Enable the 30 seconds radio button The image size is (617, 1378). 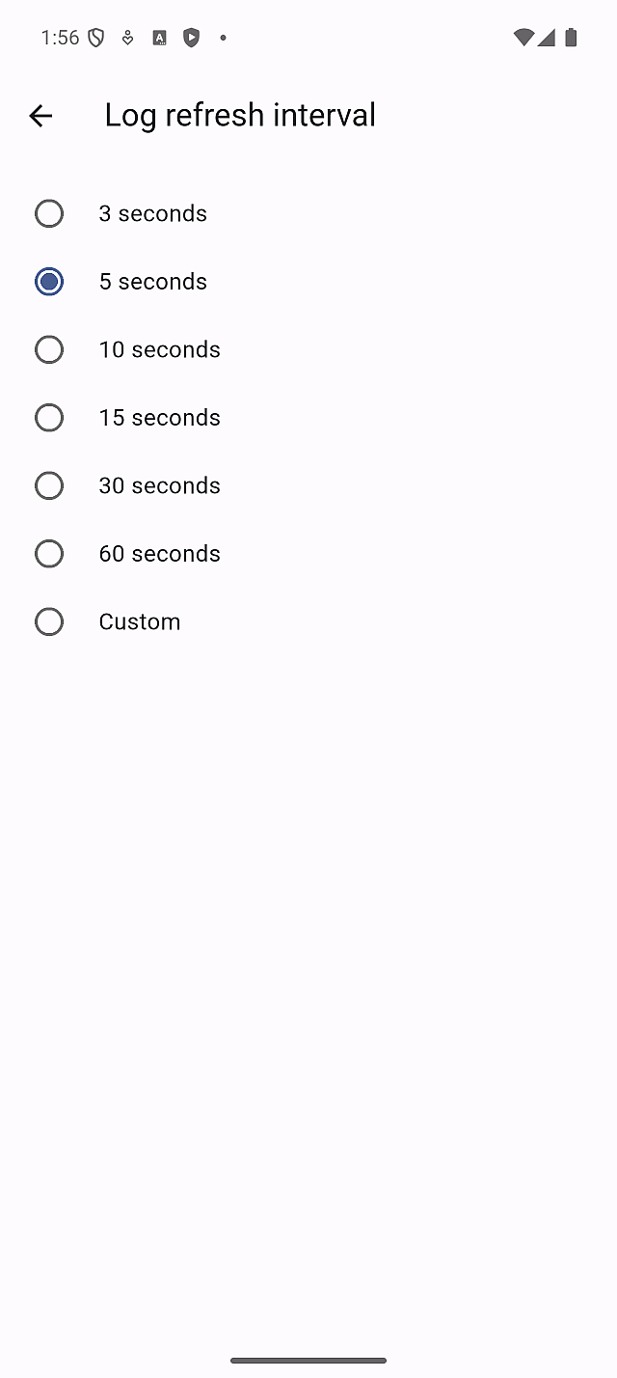point(49,485)
